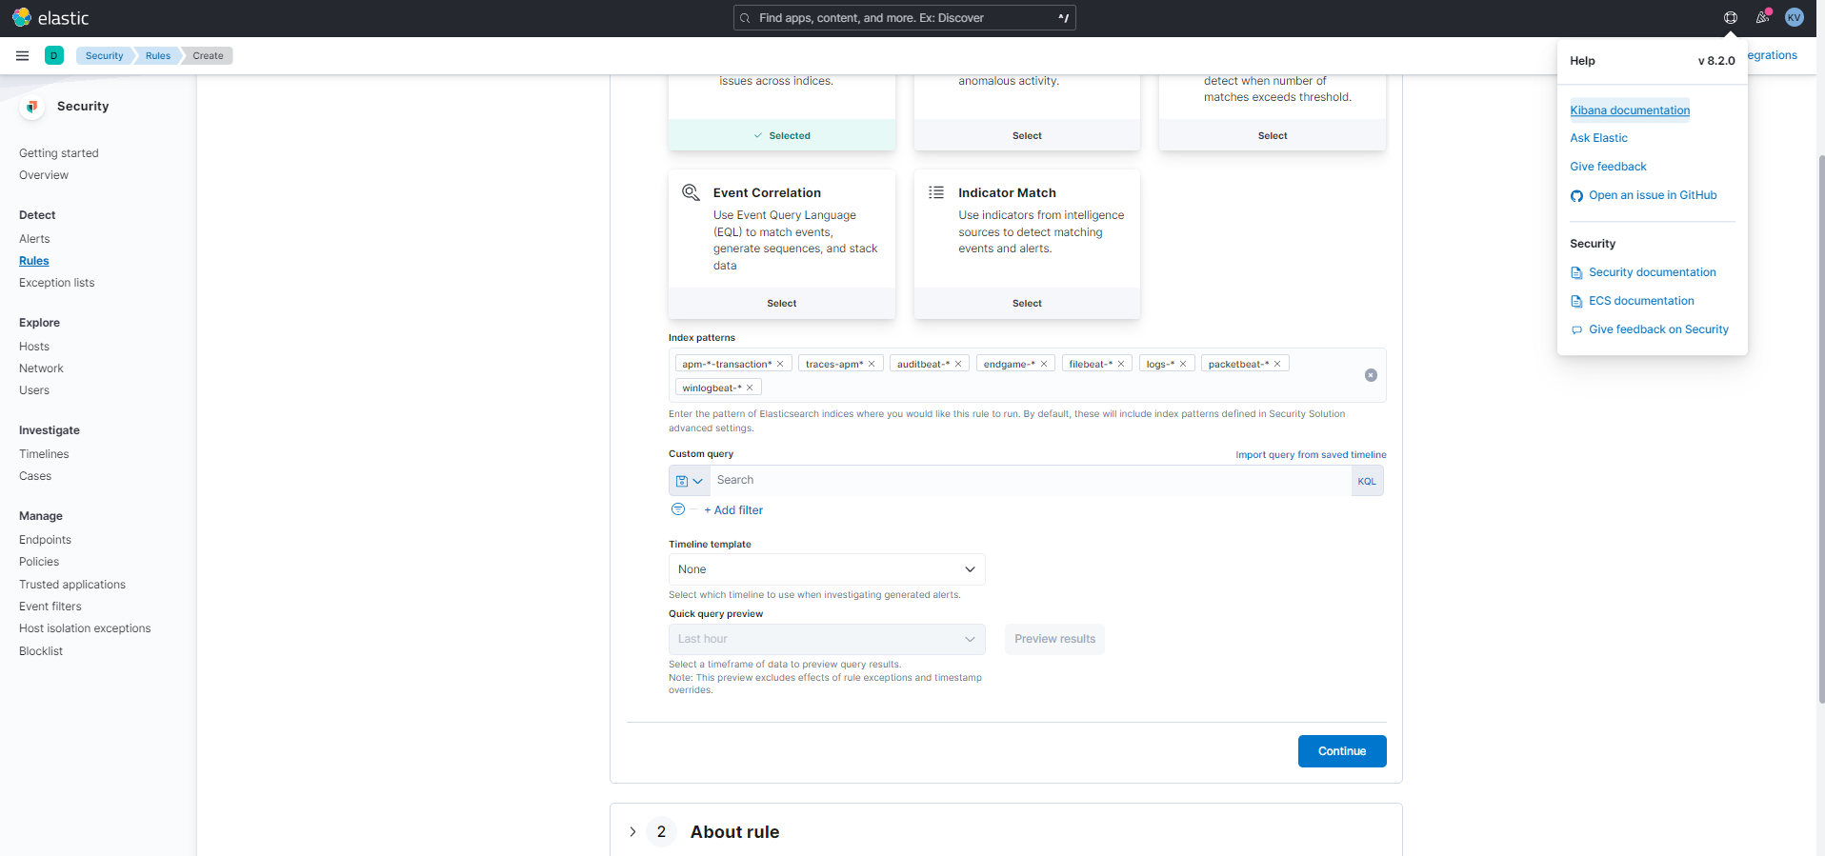Open the Timeline template dropdown
Screen dimensions: 1825x856
827,569
